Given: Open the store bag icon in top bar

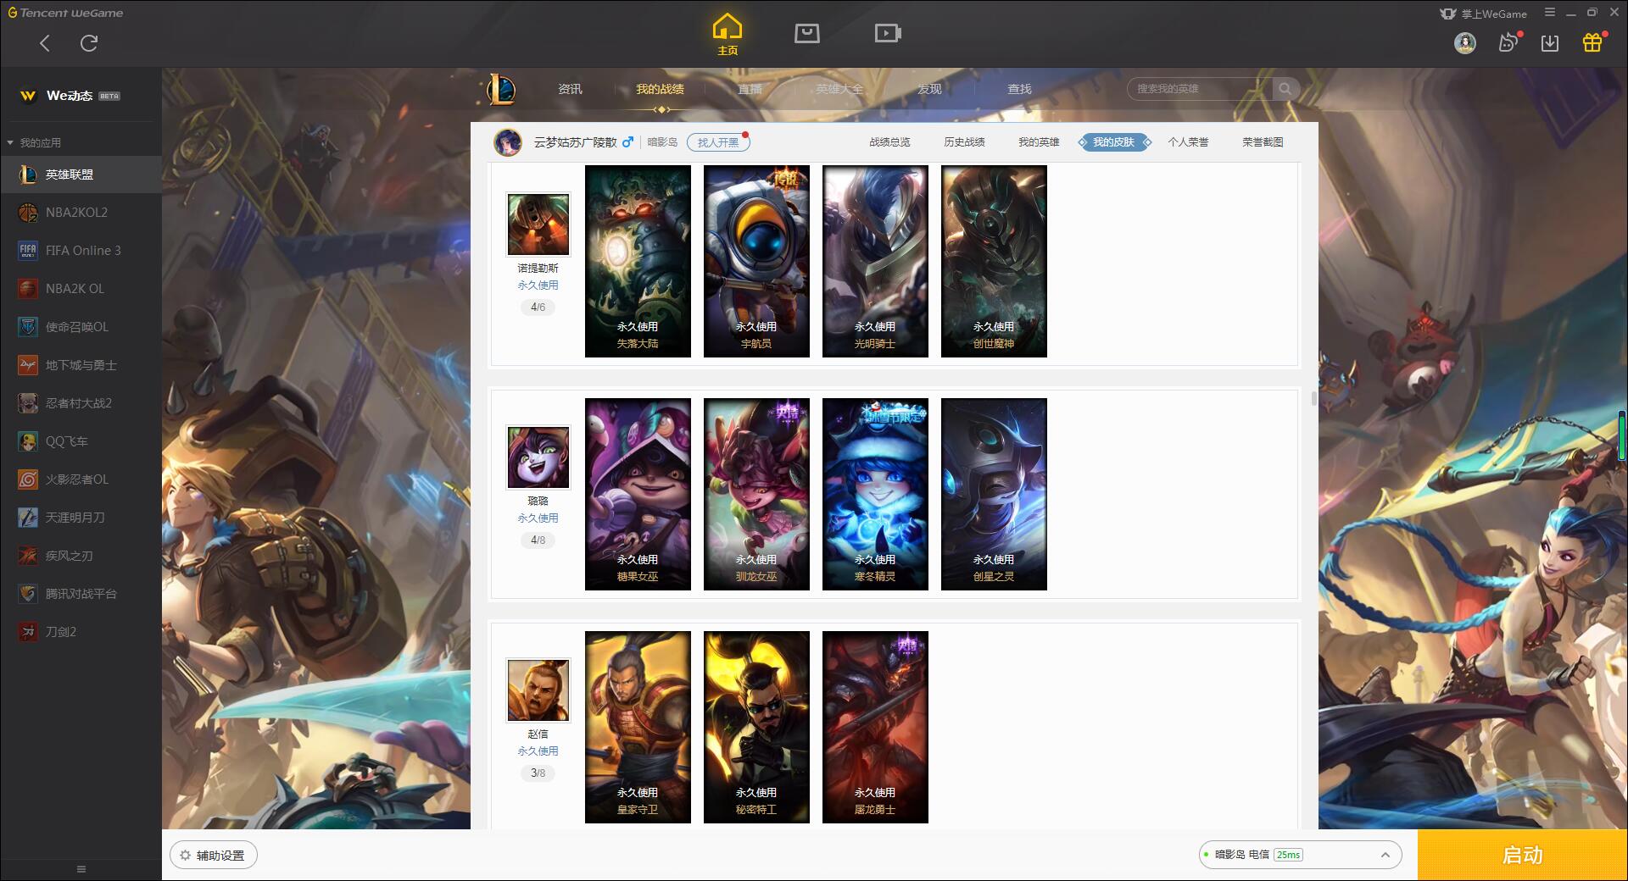Looking at the screenshot, I should [x=806, y=33].
